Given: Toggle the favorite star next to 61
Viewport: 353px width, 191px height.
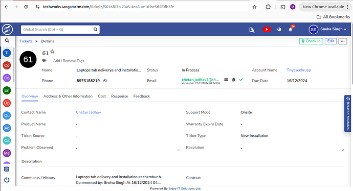Looking at the screenshot, I should click(x=53, y=52).
